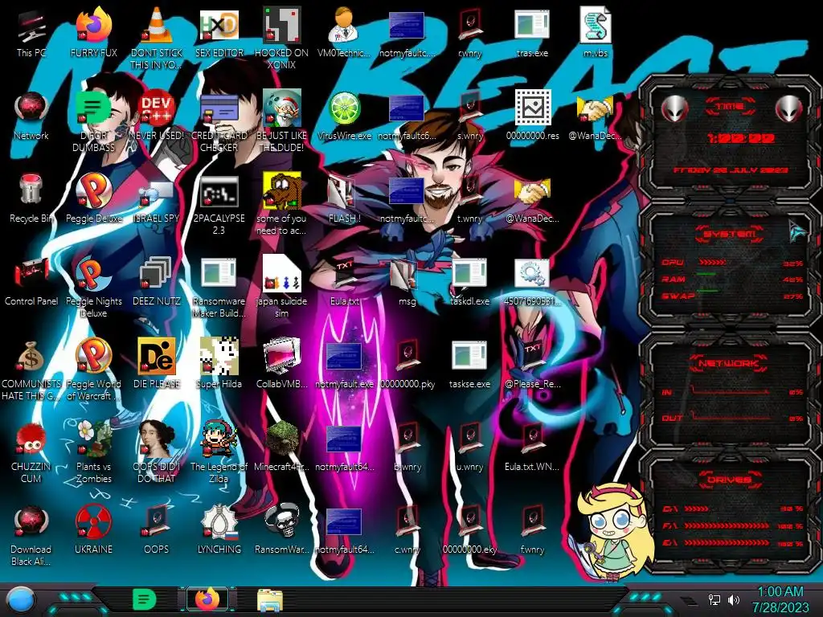Open the This PC desktop icon
823x617 pixels.
(x=31, y=32)
